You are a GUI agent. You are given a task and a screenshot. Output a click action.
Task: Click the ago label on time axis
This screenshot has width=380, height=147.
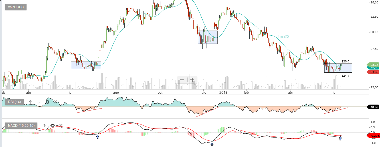coord(116,93)
